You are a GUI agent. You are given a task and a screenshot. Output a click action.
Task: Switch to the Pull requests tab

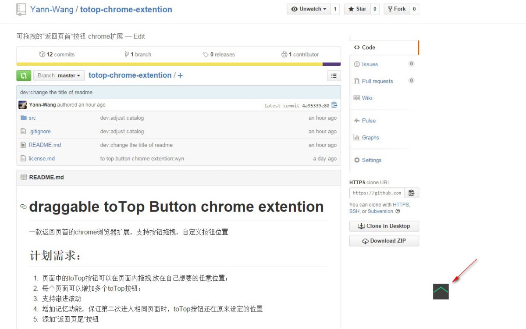(x=377, y=81)
